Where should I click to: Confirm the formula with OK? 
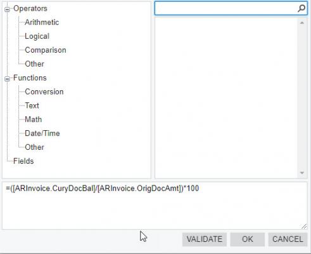coord(247,239)
